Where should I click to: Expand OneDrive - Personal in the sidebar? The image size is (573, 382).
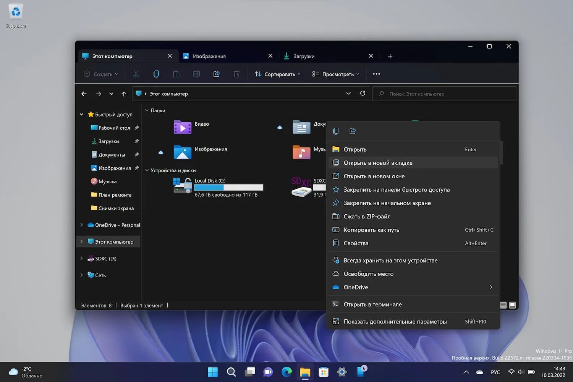tap(81, 225)
